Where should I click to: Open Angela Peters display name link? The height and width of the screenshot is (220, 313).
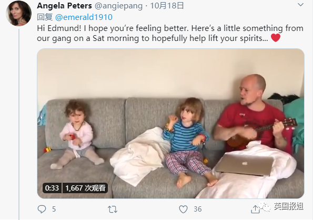65,6
